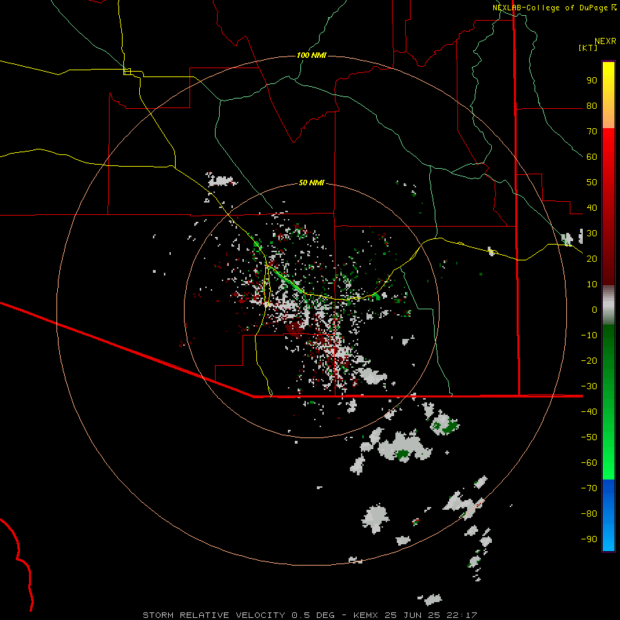Viewport: 620px width, 620px height.
Task: Click the -90 value on velocity scale
Action: coord(589,539)
